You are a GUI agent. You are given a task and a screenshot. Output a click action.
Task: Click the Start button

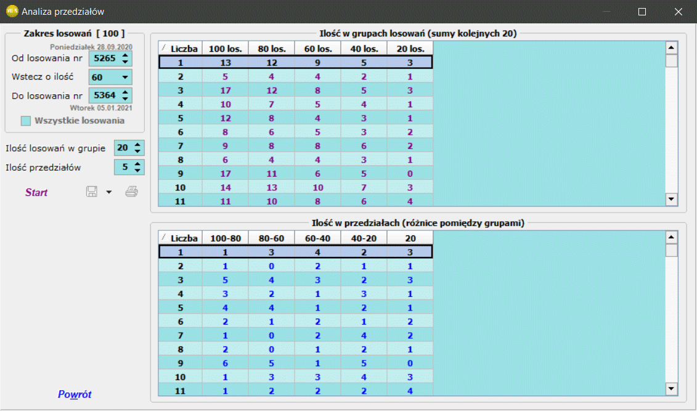[x=36, y=192]
